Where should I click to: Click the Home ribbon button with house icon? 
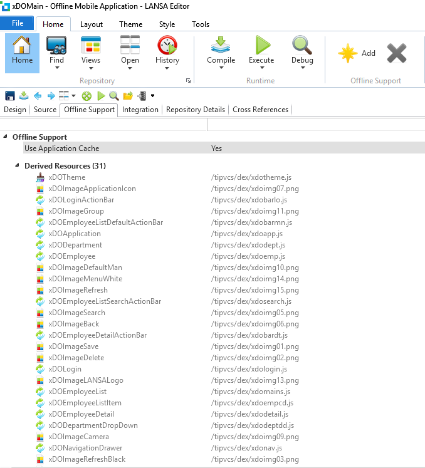click(x=22, y=53)
